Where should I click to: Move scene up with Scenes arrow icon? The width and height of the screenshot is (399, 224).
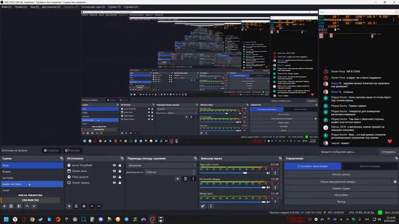click(27, 206)
